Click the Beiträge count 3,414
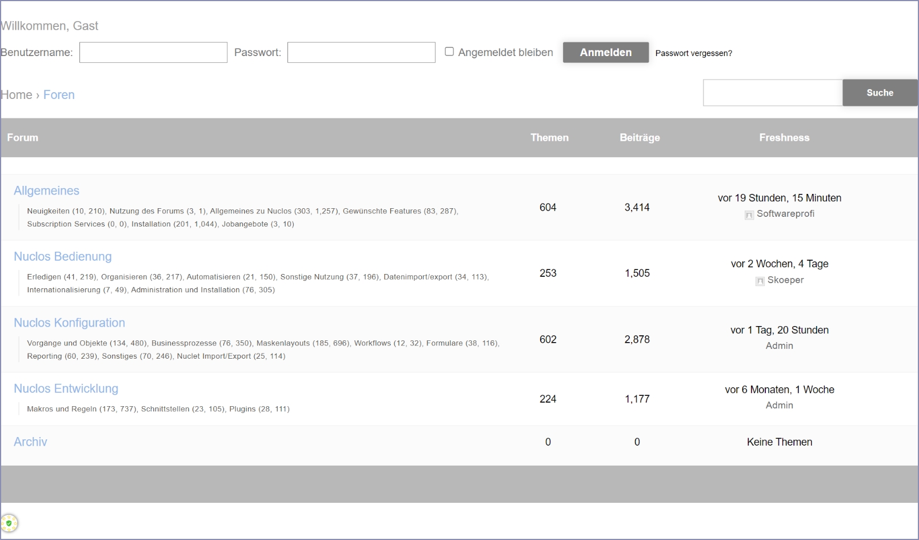 coord(637,207)
